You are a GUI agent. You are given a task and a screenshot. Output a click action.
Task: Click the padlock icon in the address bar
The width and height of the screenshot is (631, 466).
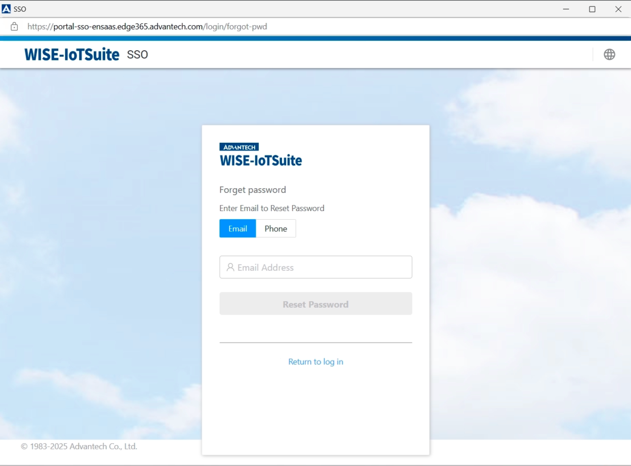14,26
